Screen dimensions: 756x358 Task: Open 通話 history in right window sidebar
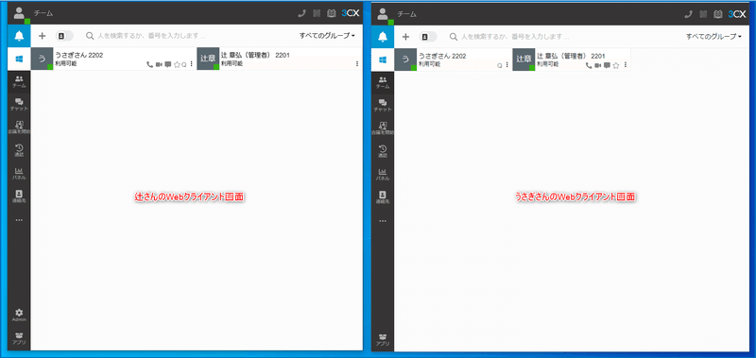click(x=383, y=151)
